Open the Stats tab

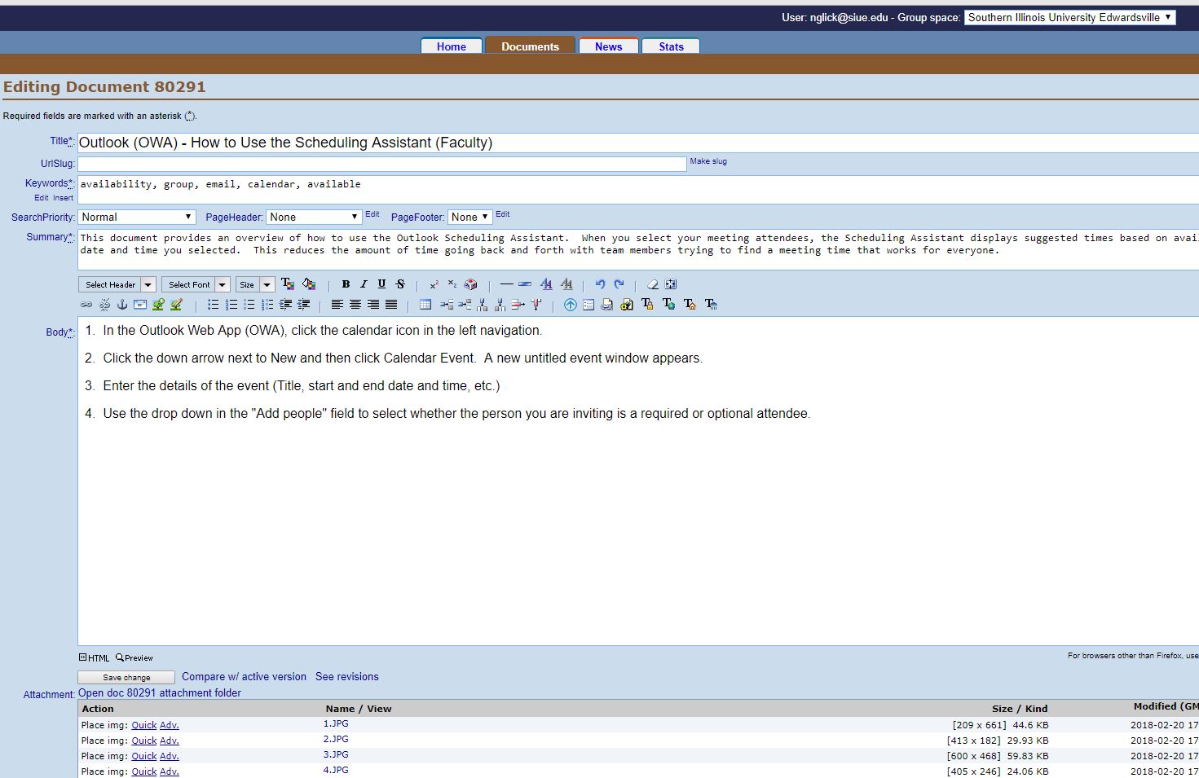[671, 46]
